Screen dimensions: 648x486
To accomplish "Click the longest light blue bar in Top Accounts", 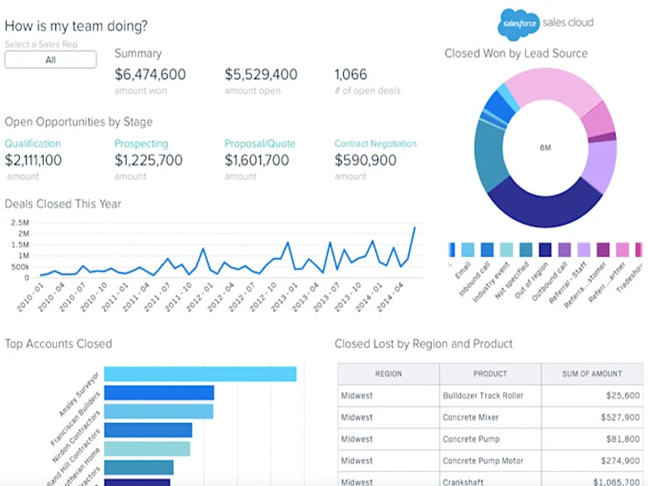I will coord(200,374).
